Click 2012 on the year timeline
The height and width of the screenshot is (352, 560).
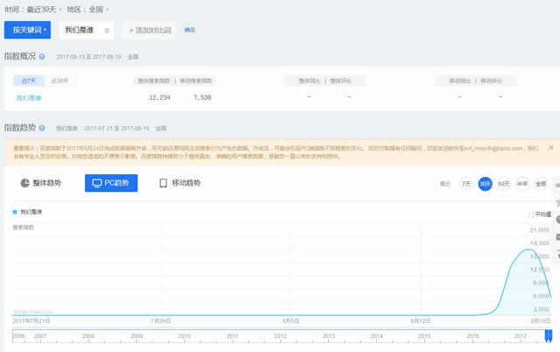[280, 336]
